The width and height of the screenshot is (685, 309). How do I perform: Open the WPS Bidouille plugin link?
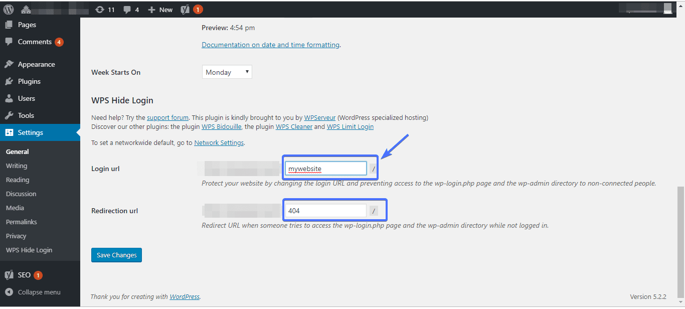(x=222, y=127)
